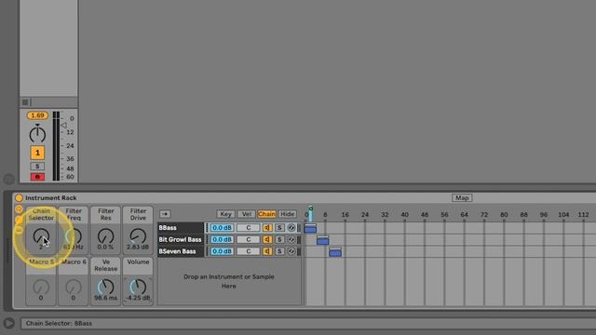
Task: Click the BBass chain pan field C
Action: pyautogui.click(x=249, y=228)
